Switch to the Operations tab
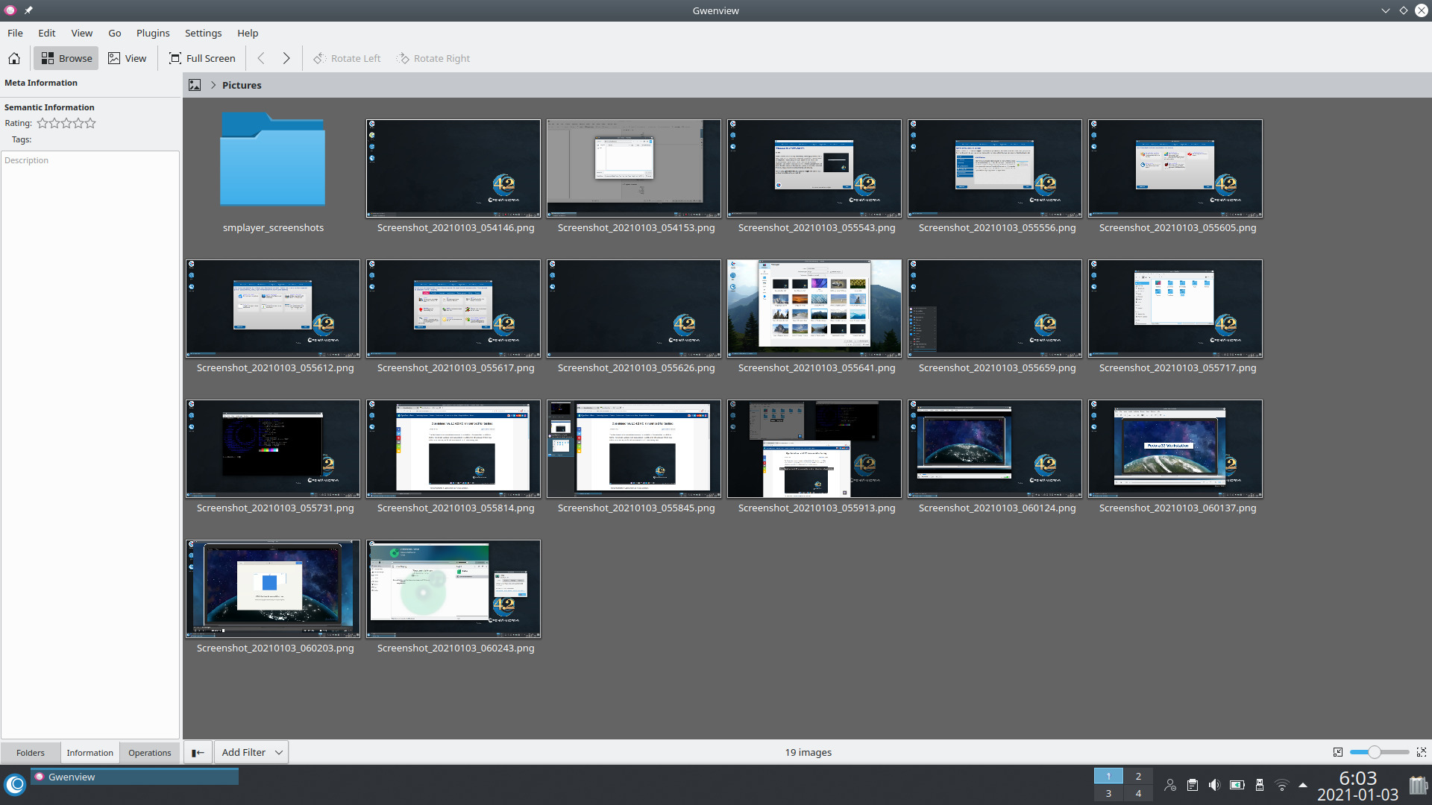Screen dimensions: 1432x805 148,753
